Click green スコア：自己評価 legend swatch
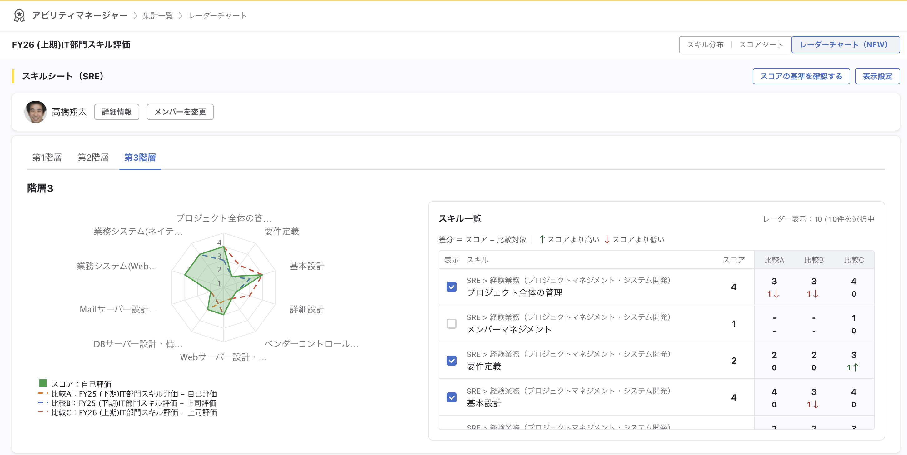Image resolution: width=907 pixels, height=455 pixels. pyautogui.click(x=43, y=383)
